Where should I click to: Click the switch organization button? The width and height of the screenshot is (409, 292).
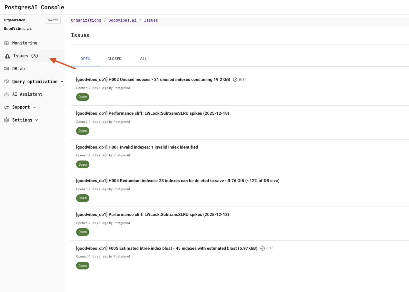coord(53,20)
